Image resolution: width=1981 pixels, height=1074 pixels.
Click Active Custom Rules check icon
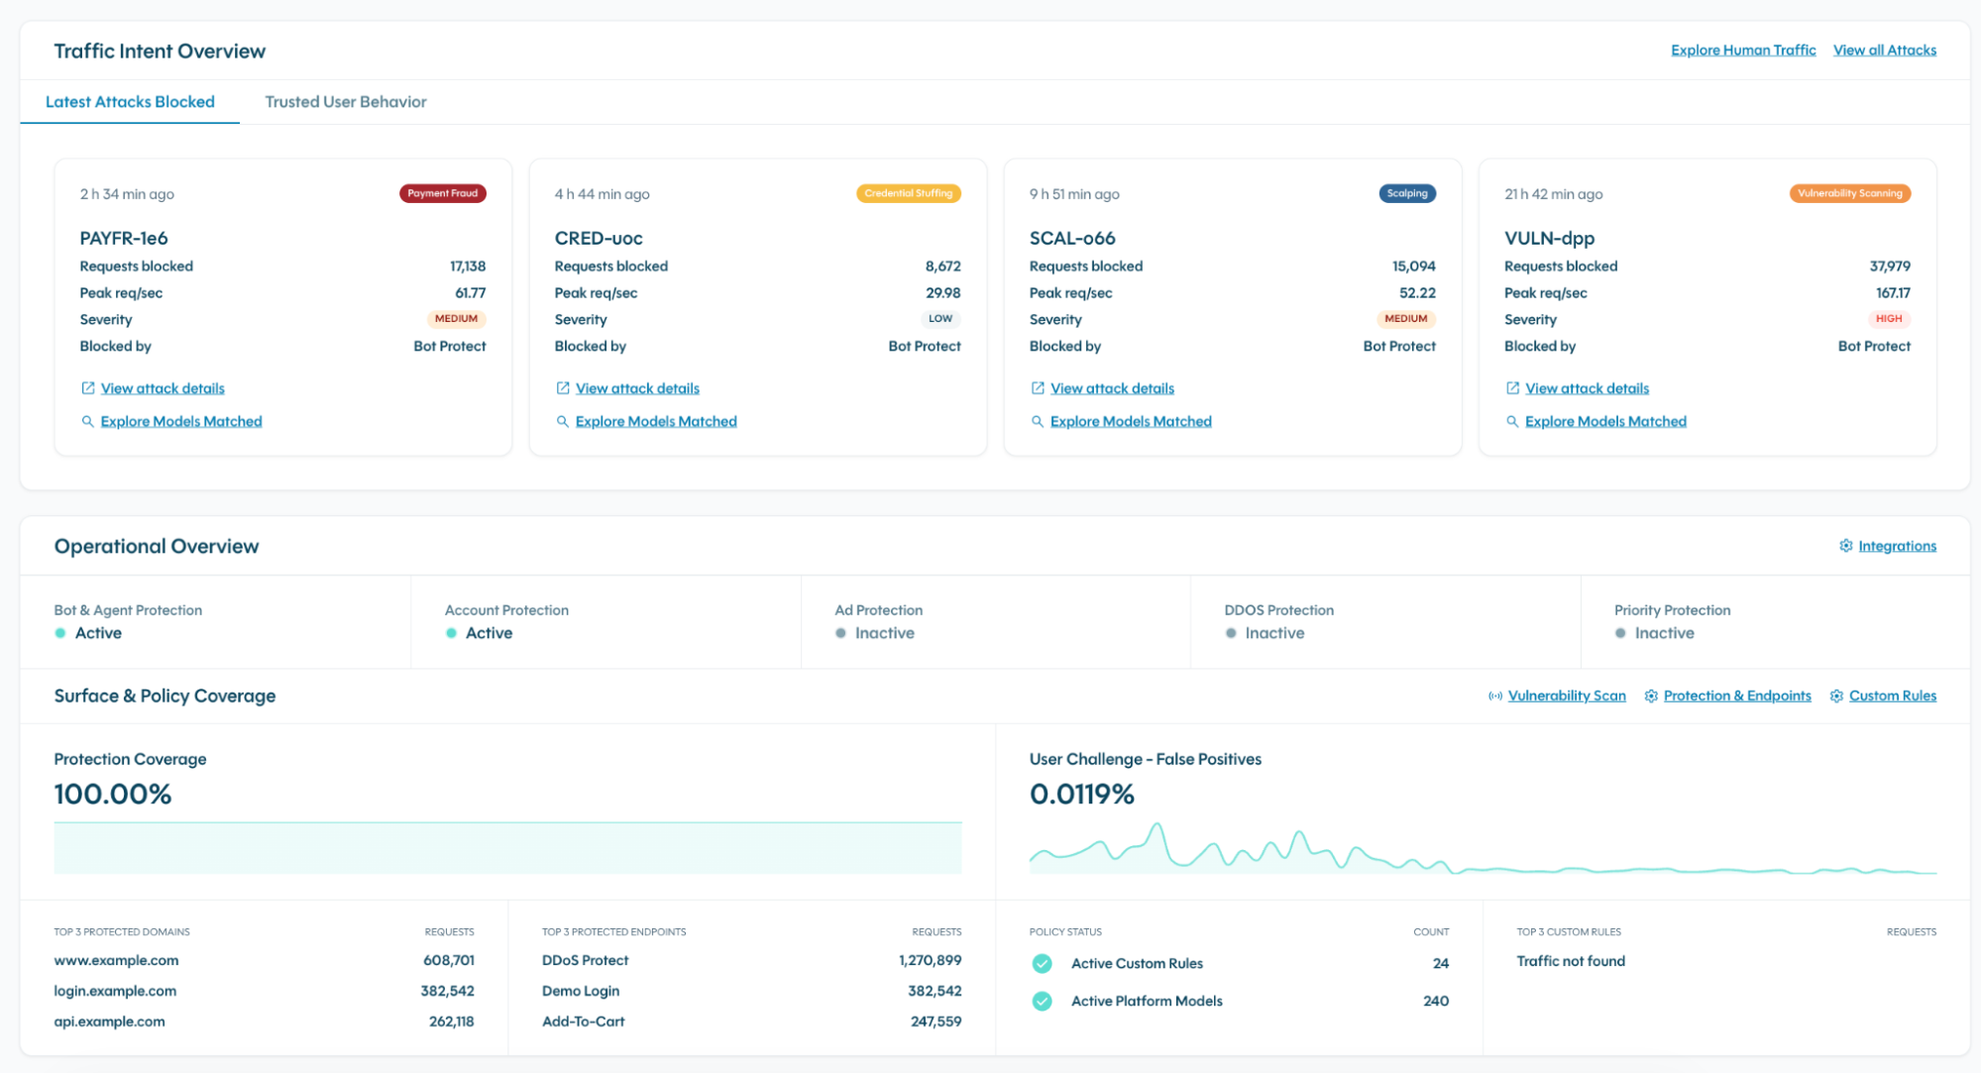point(1042,963)
